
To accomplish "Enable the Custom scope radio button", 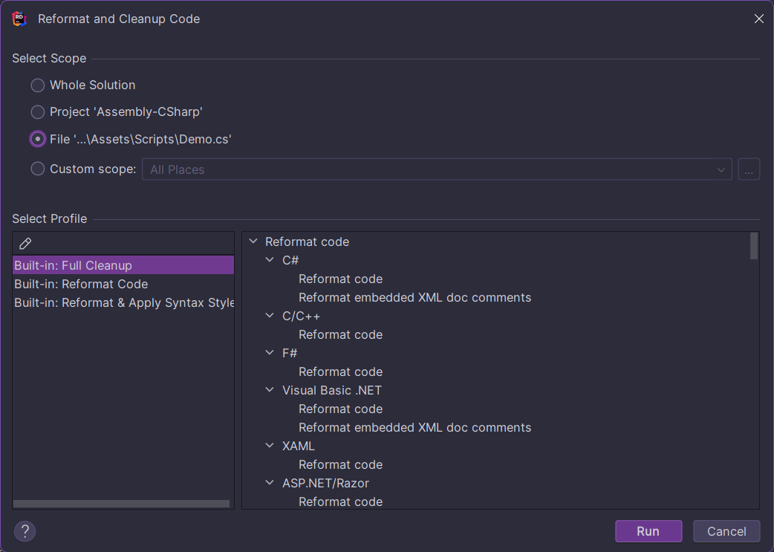I will 38,169.
